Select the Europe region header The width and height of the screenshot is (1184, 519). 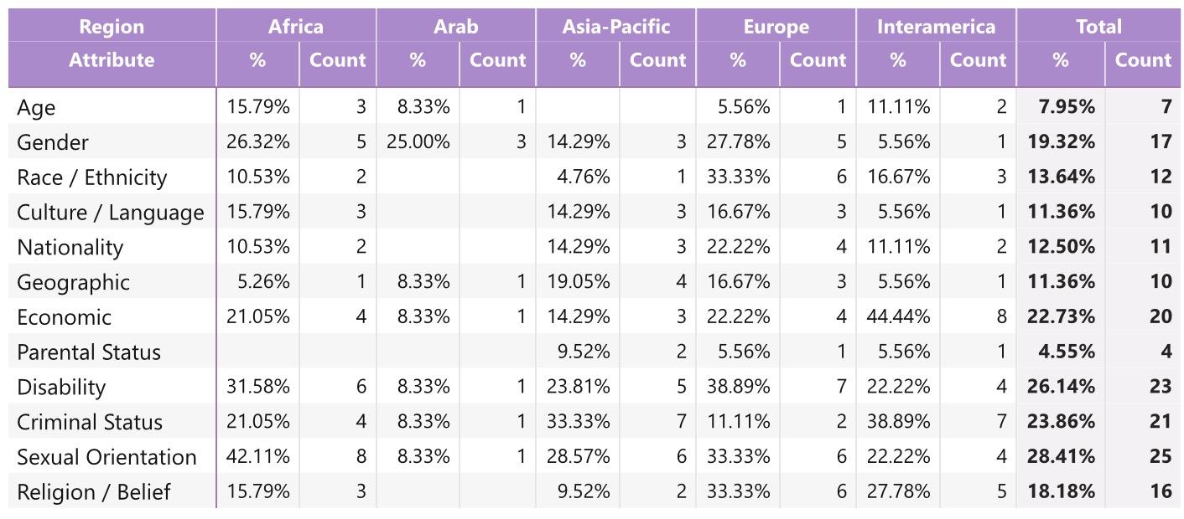click(x=776, y=26)
